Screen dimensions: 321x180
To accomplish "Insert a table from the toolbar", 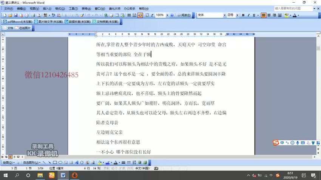I will point(117,15).
